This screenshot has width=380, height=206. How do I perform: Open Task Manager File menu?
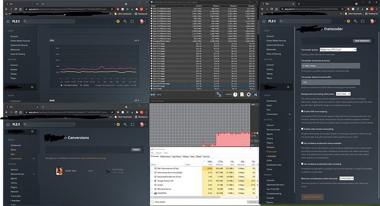click(153, 153)
